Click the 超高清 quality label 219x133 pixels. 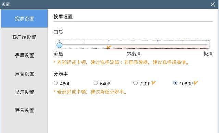(133, 54)
